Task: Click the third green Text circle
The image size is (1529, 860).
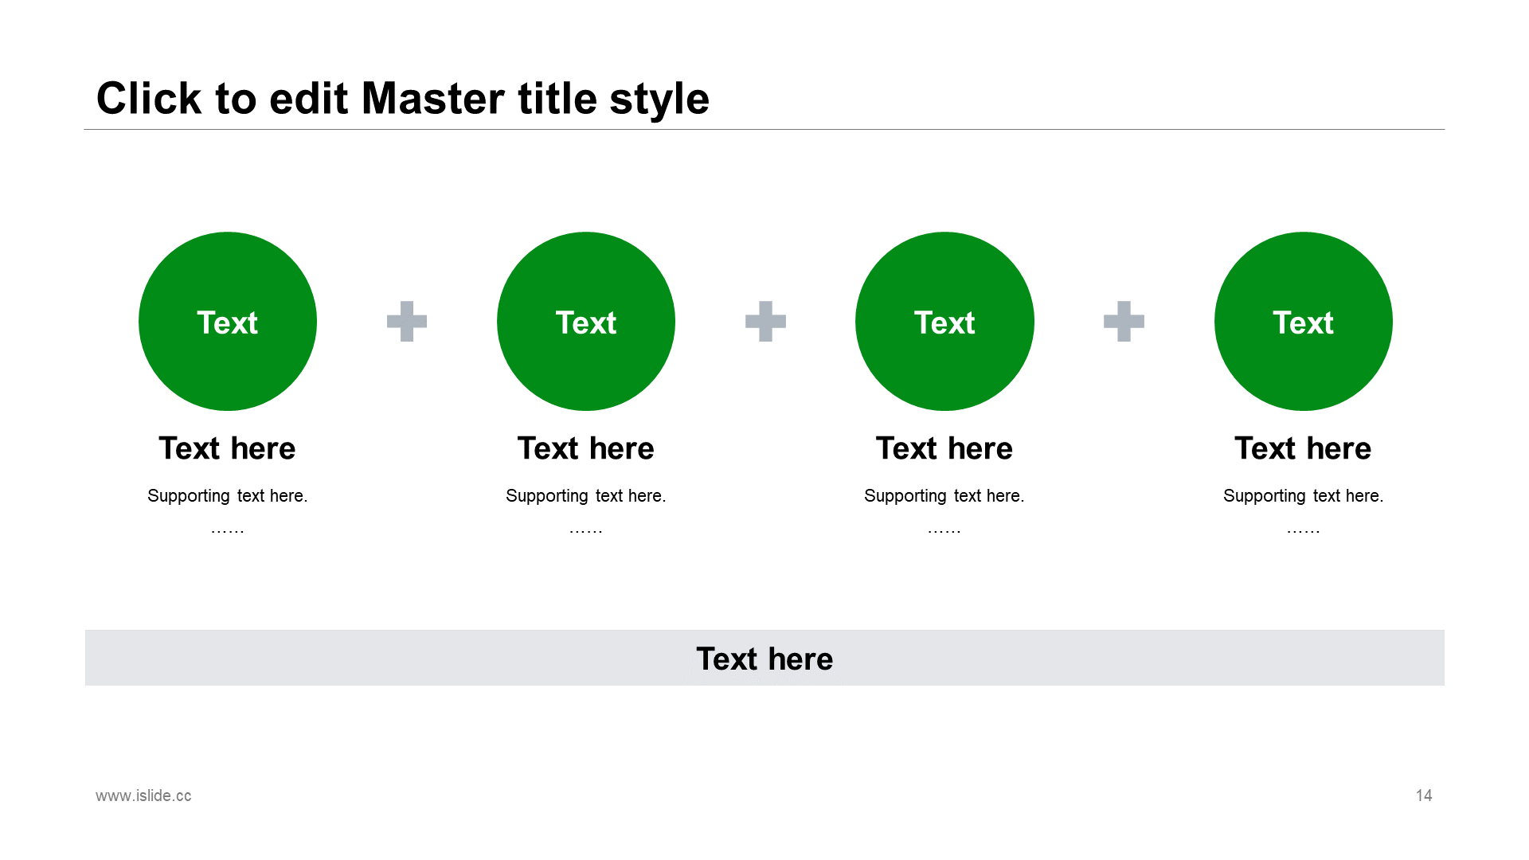Action: [x=944, y=321]
